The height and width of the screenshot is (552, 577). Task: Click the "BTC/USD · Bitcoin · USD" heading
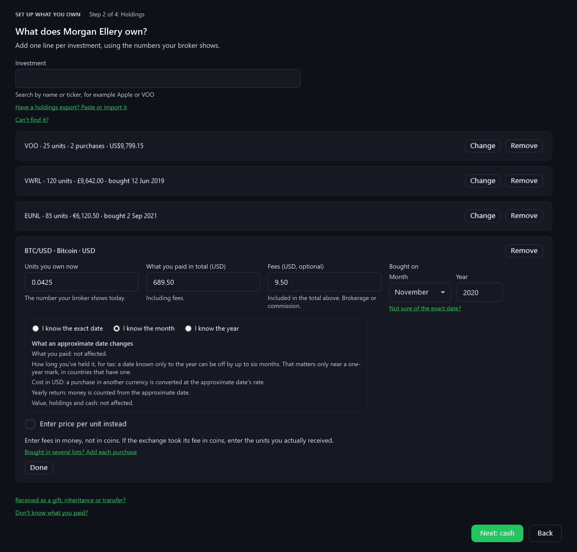point(60,251)
